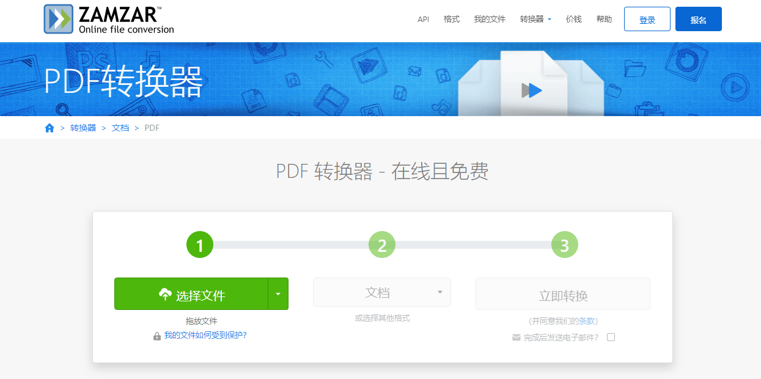This screenshot has width=761, height=379.
Task: Click the 立即转换 convert button
Action: pos(563,294)
